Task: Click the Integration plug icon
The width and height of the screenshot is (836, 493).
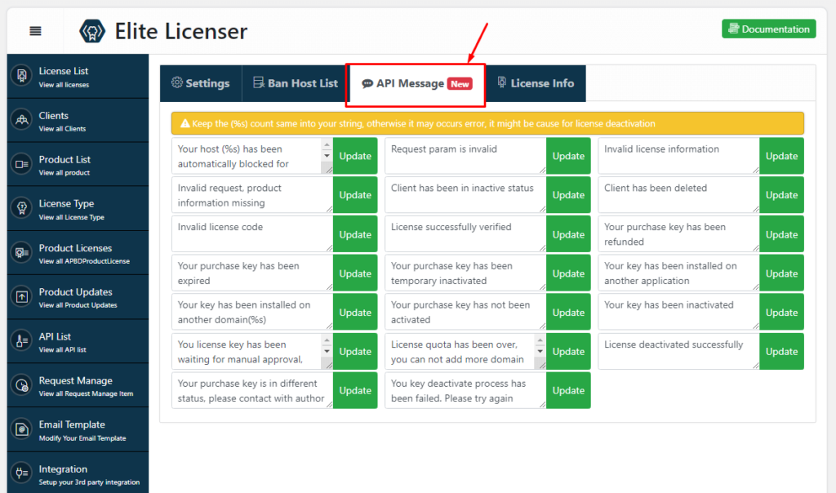Action: 22,473
